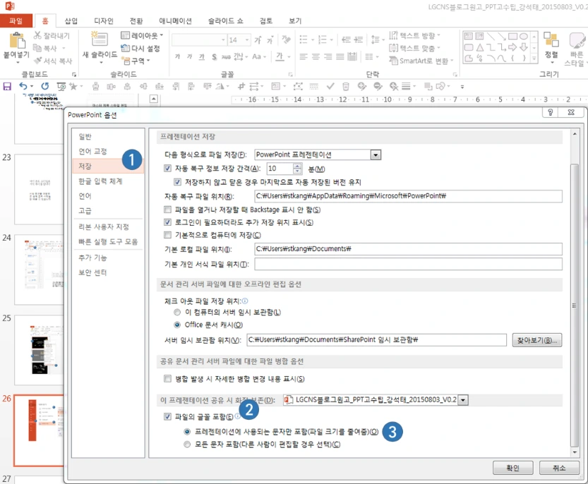Click the align text (텍스트 맞춤) icon
This screenshot has width=588, height=484.
click(x=393, y=48)
